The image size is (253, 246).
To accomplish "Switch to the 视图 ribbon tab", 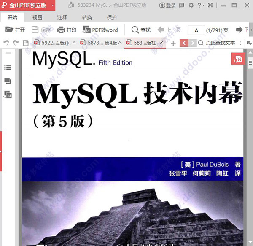I will click(37, 17).
